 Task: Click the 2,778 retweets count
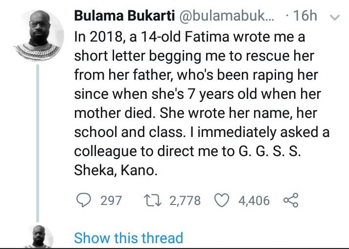tap(185, 200)
